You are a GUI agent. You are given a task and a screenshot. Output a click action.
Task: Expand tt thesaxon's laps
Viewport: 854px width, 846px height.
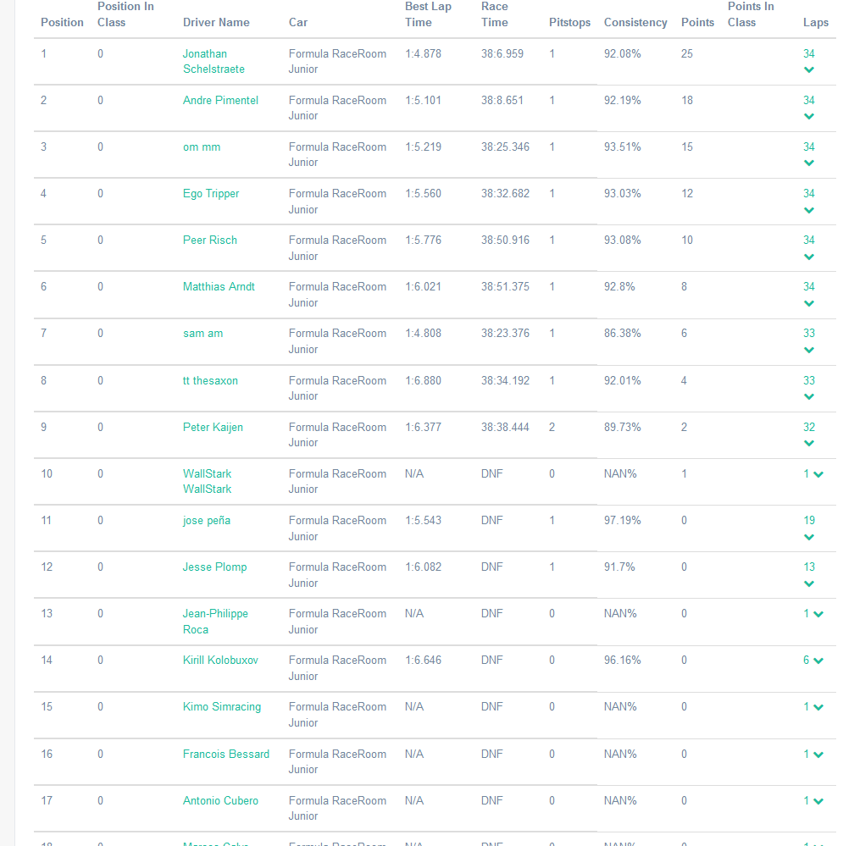click(x=809, y=395)
